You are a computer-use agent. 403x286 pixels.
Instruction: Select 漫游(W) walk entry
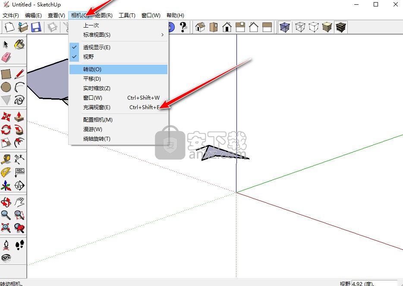point(119,129)
